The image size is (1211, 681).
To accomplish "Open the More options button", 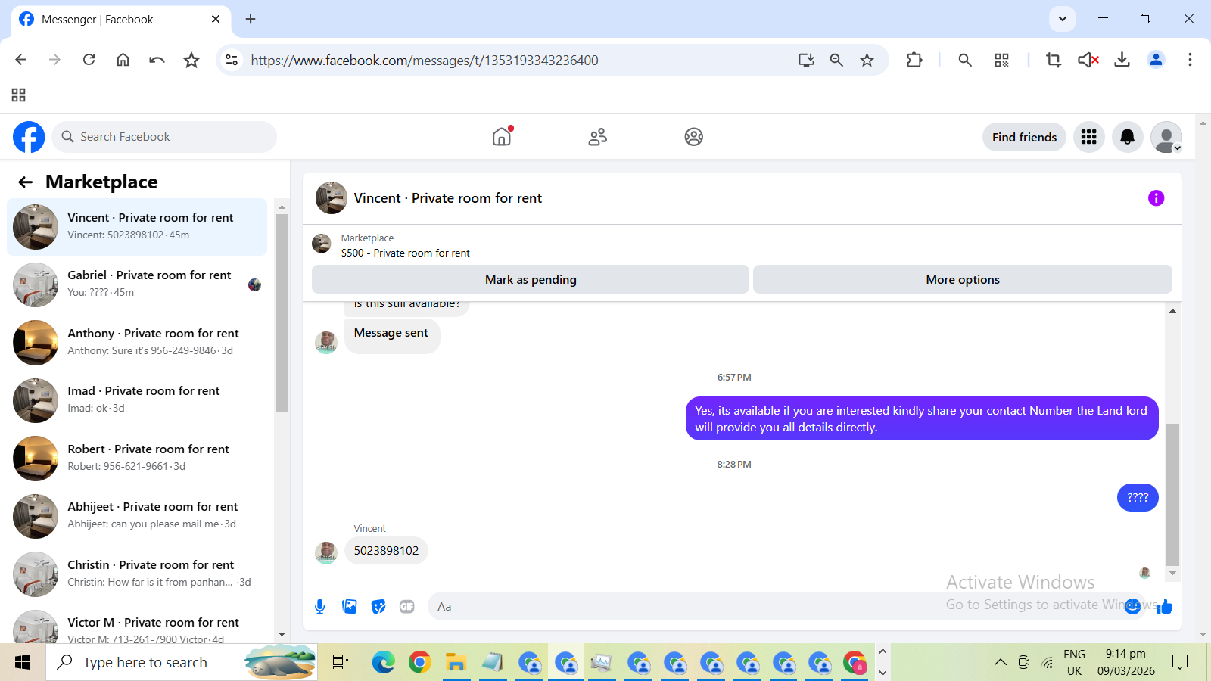I will click(x=963, y=279).
